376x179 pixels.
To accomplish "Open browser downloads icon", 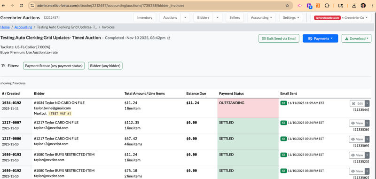I will pyautogui.click(x=354, y=6).
